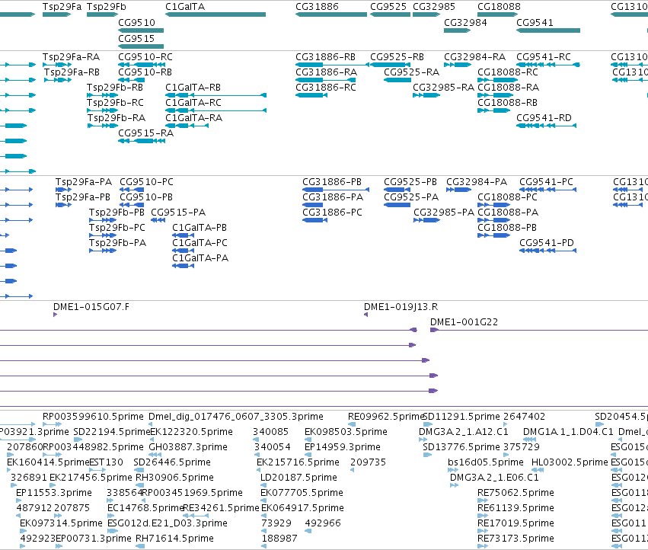Screen dimensions: 648x550
Task: Click the DME1-001G22 BAC clone
Action: click(539, 330)
